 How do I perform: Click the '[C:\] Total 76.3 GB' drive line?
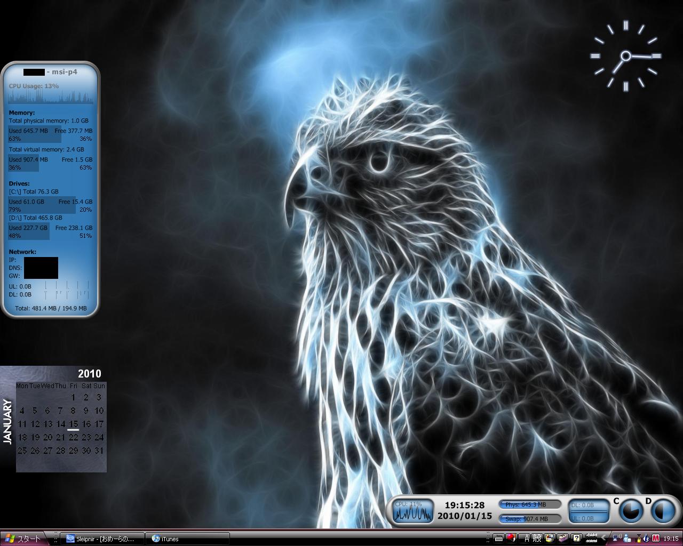click(34, 191)
